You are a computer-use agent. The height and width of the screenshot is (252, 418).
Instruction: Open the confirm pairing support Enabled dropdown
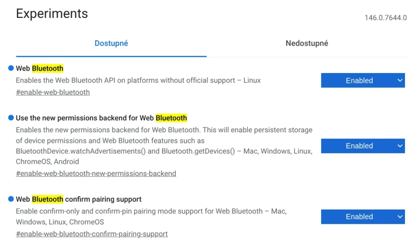coord(363,217)
